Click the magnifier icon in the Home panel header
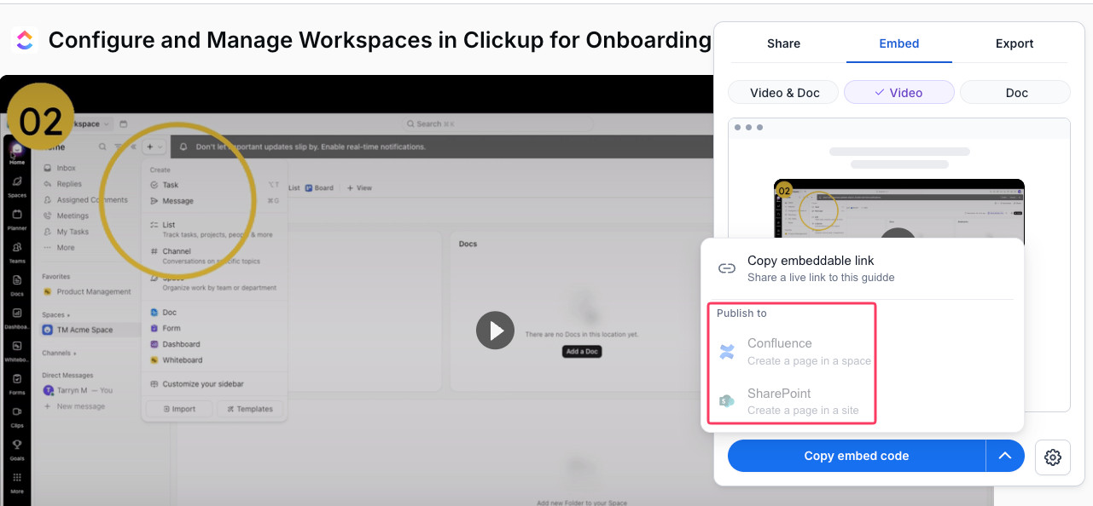The height and width of the screenshot is (506, 1093). click(102, 147)
